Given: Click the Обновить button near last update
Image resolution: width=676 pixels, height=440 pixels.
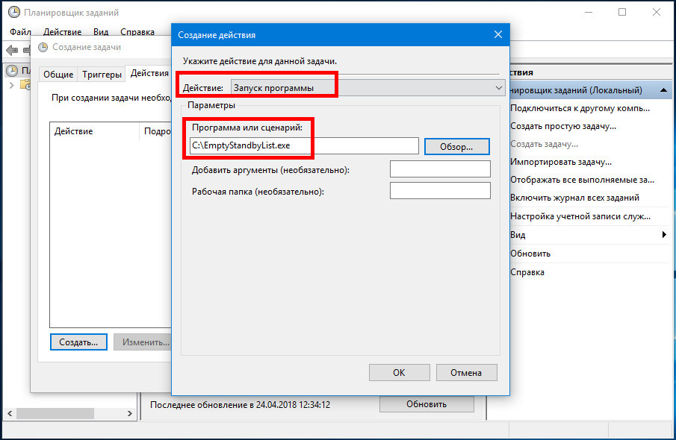Looking at the screenshot, I should click(x=427, y=404).
